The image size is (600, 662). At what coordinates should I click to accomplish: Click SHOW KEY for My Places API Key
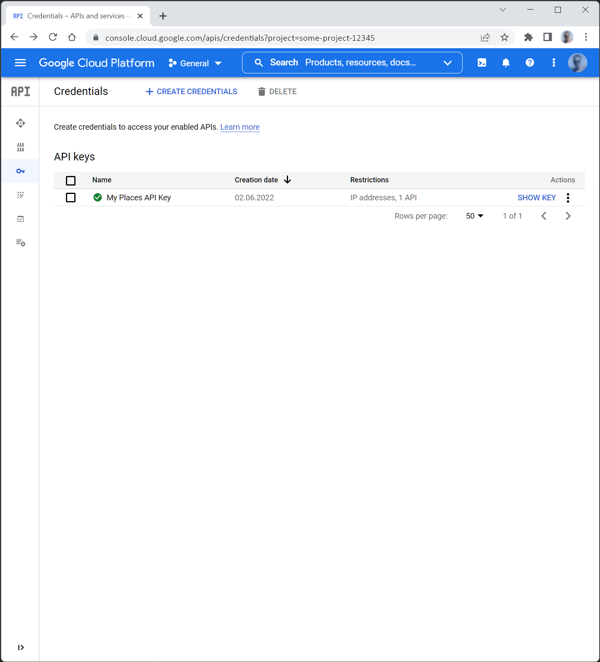(x=536, y=198)
